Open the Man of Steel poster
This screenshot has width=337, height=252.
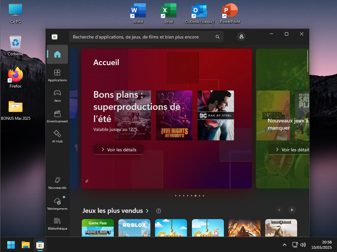pos(216,115)
